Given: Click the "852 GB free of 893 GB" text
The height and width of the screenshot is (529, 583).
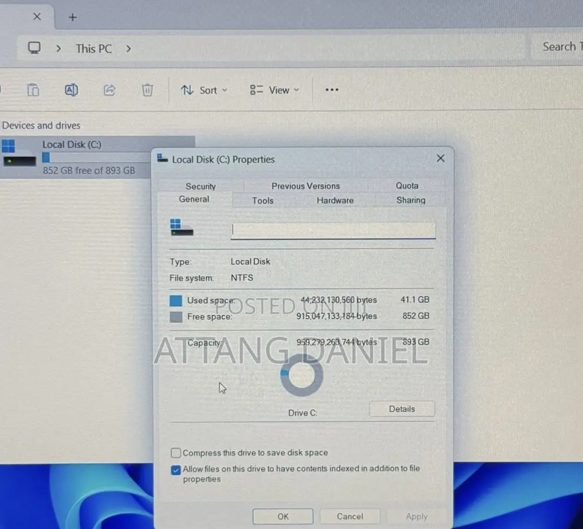Looking at the screenshot, I should (89, 170).
